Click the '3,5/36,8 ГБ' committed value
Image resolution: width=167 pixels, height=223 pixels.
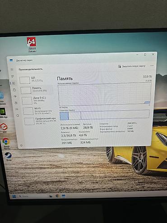click(x=69, y=135)
